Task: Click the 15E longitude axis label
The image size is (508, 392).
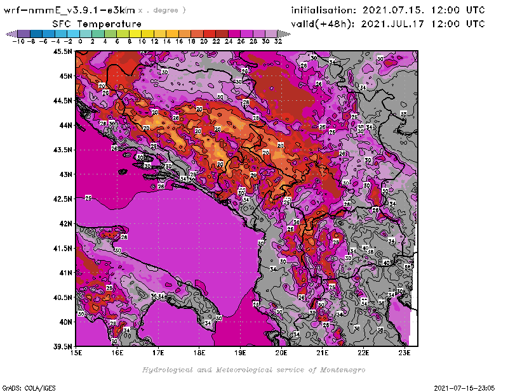Action: coord(76,353)
